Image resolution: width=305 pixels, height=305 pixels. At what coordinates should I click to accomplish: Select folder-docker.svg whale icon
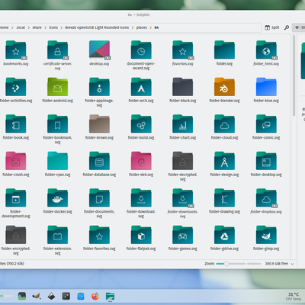pyautogui.click(x=58, y=198)
